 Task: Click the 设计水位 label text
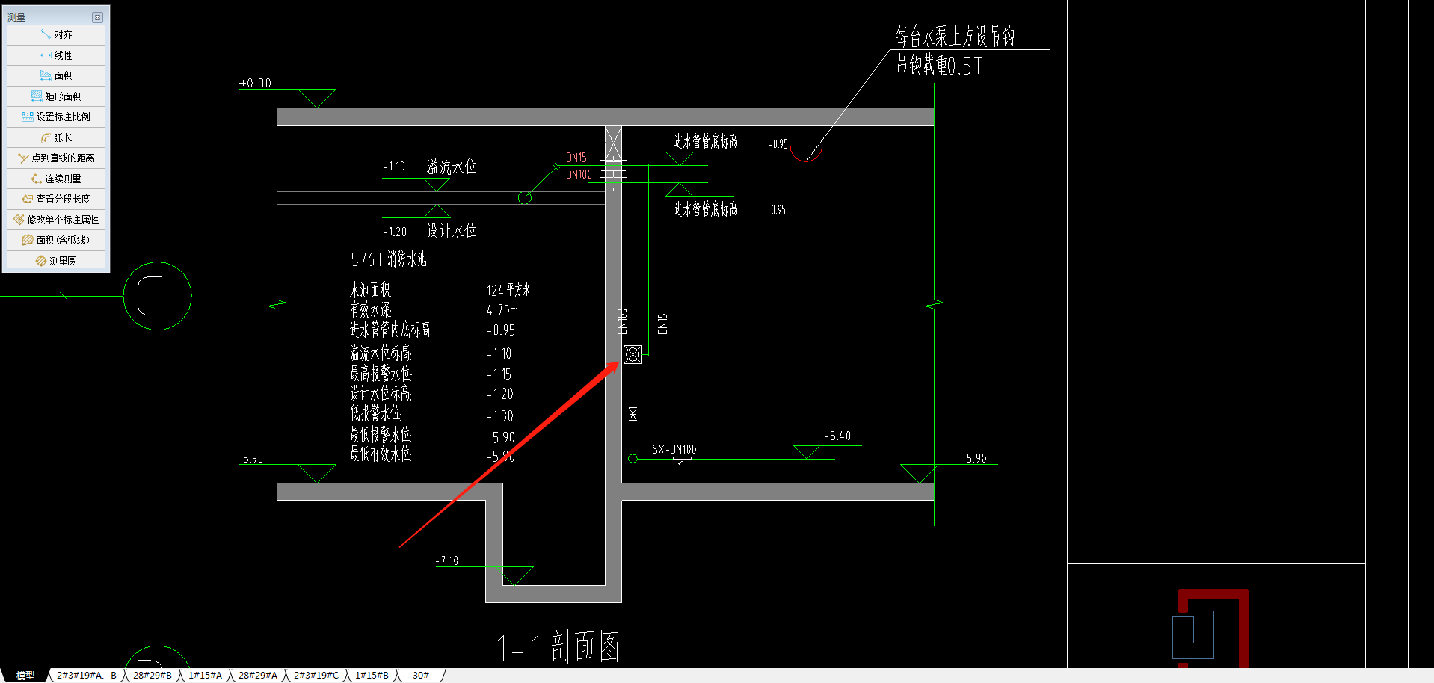(452, 231)
